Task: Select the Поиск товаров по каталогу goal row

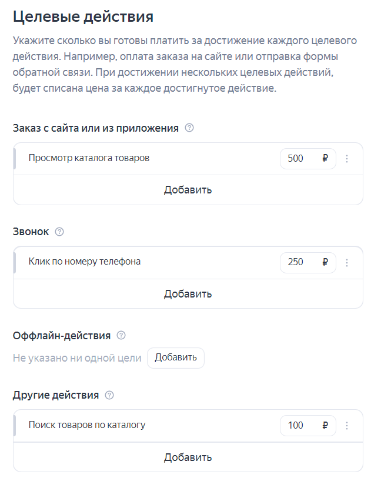Action: (x=87, y=425)
